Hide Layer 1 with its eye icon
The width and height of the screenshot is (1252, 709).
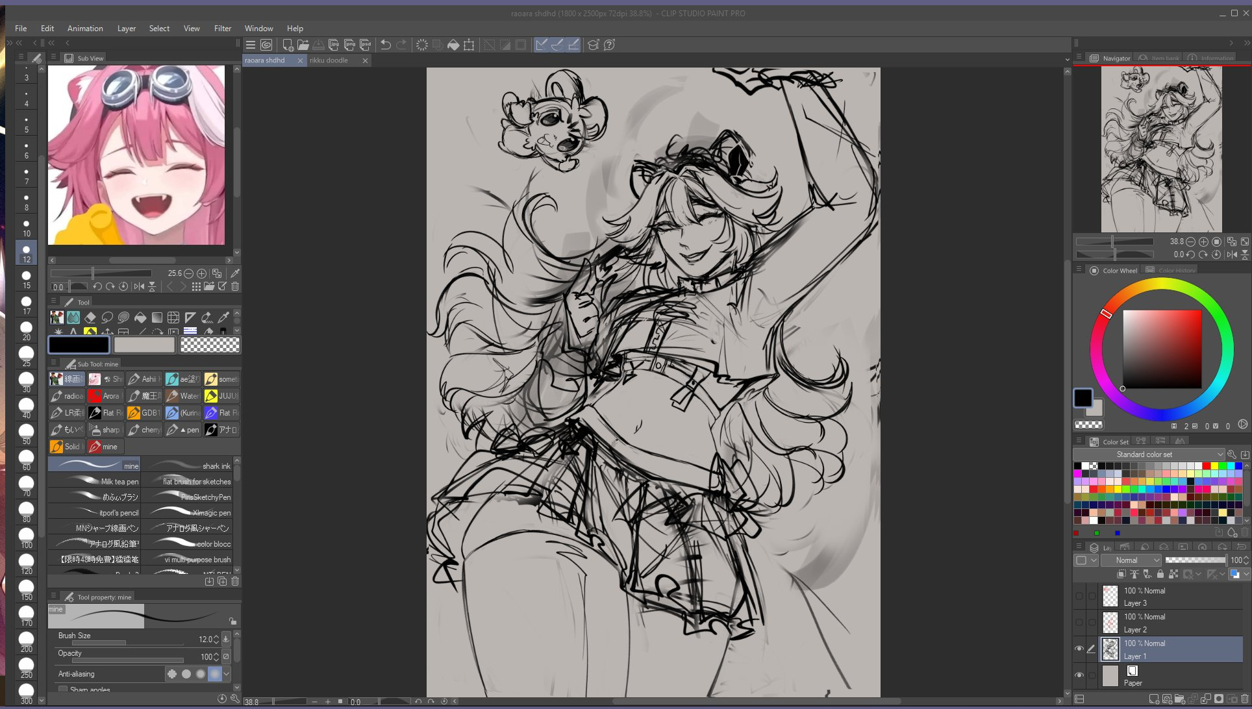(x=1079, y=649)
